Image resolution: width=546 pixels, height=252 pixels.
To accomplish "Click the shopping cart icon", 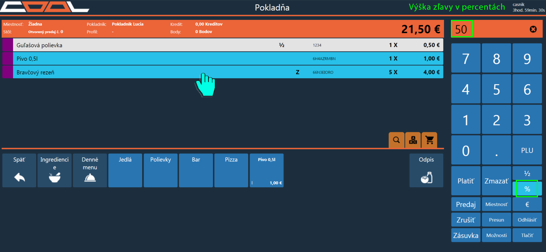I will [x=429, y=140].
